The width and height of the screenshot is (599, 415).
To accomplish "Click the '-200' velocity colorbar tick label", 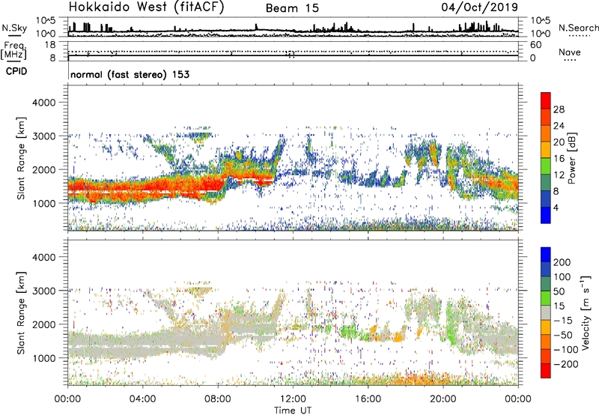I will (x=565, y=364).
